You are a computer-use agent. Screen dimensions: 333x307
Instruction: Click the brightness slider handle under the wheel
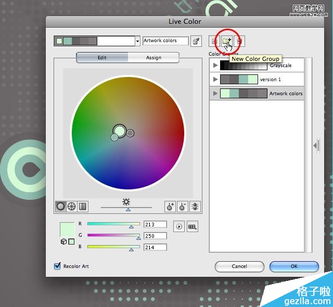coord(128,210)
